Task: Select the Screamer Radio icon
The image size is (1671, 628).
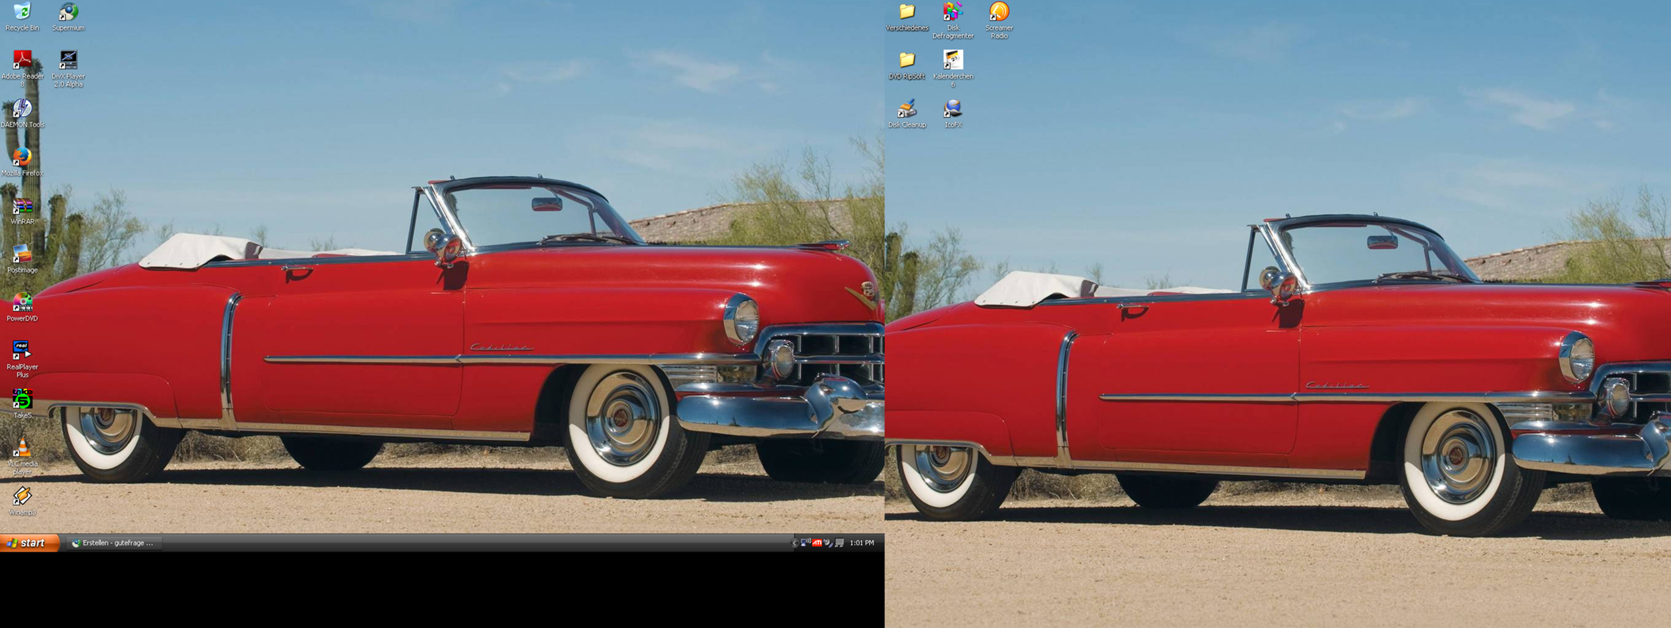Action: 999,20
